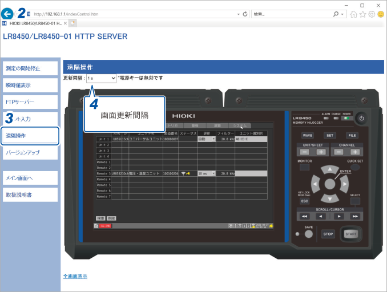
Task: Click the fast rewind scroll key
Action: tap(305, 216)
